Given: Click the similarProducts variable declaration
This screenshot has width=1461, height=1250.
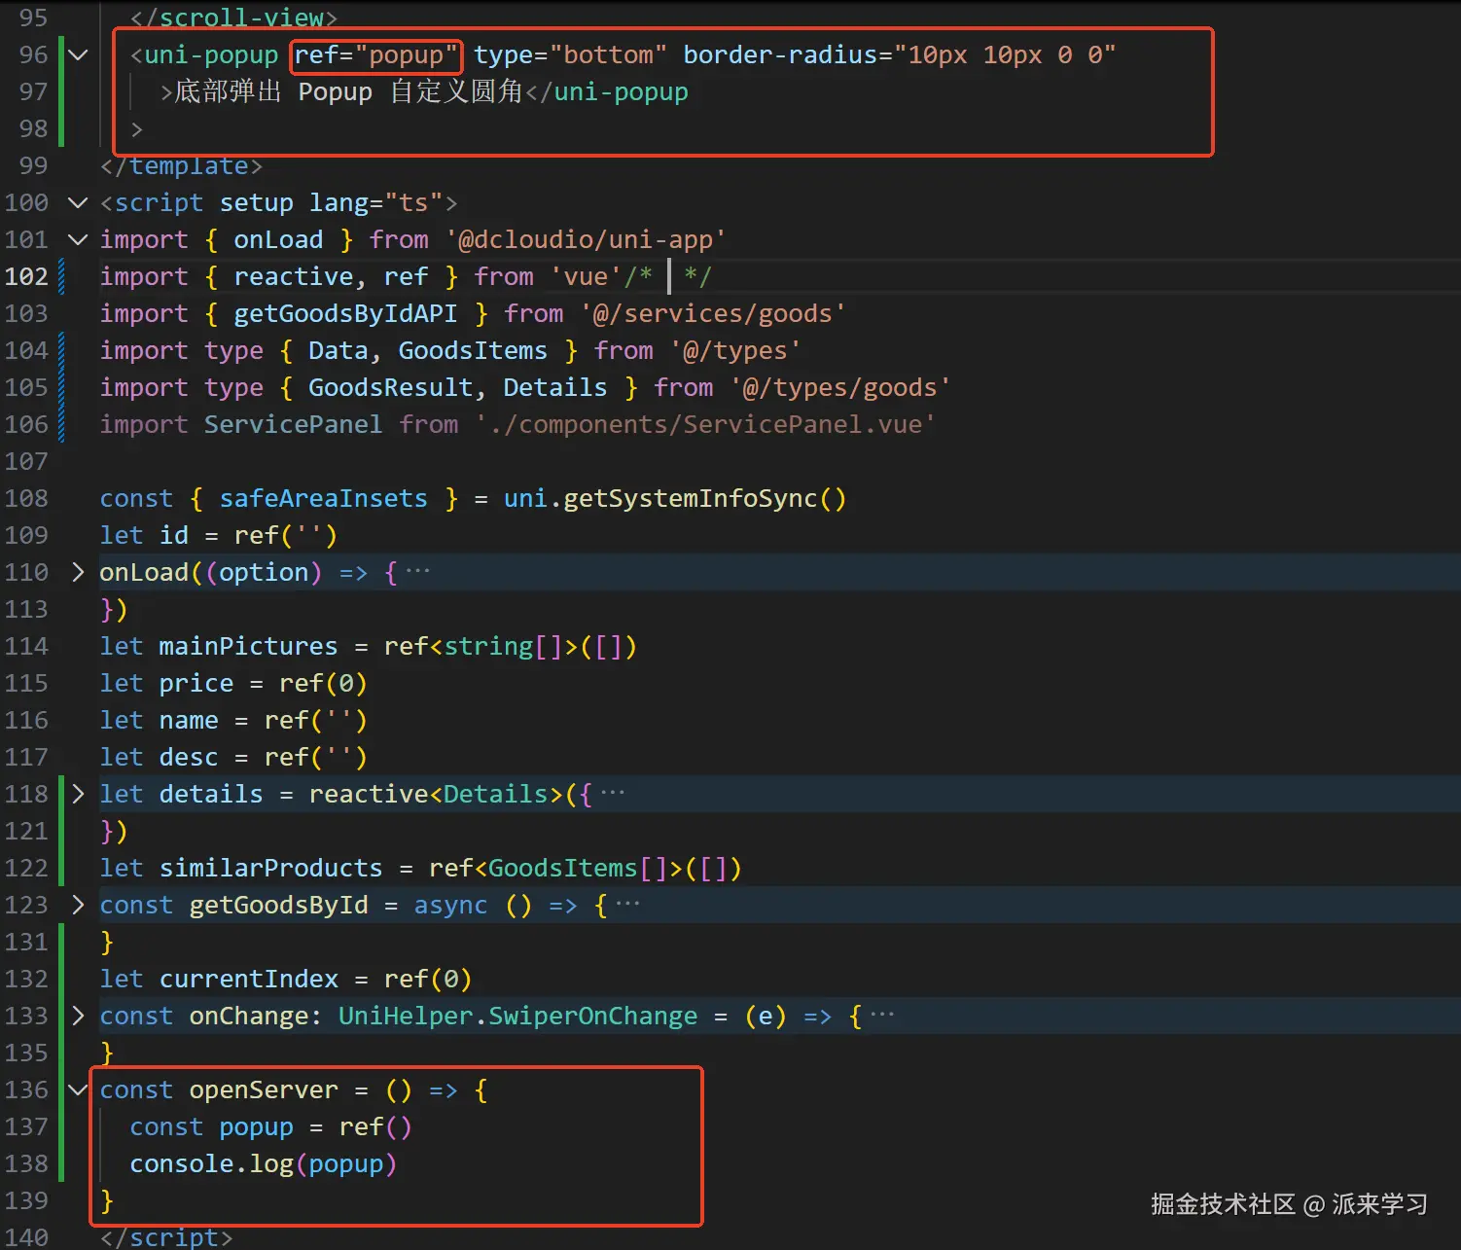Looking at the screenshot, I should [270, 869].
